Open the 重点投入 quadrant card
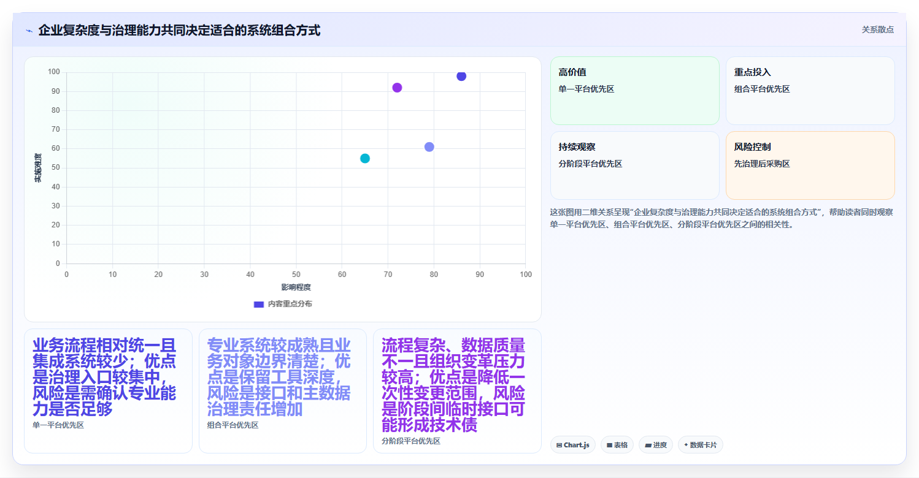Screen dimensions: 919x478 [x=810, y=91]
